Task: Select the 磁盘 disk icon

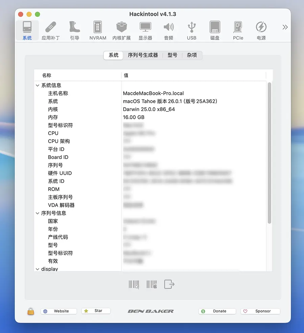Action: coord(215,31)
